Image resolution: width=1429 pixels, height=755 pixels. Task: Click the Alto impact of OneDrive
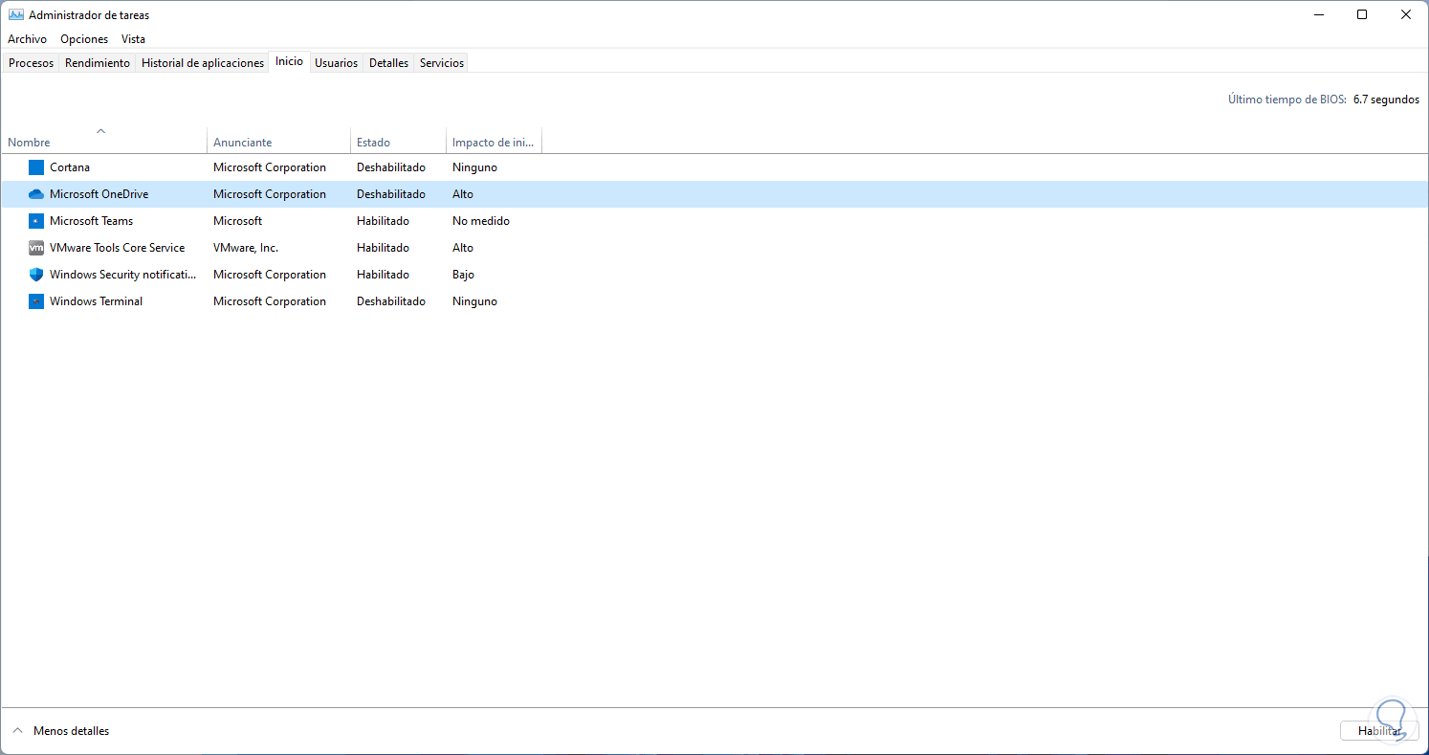[463, 194]
